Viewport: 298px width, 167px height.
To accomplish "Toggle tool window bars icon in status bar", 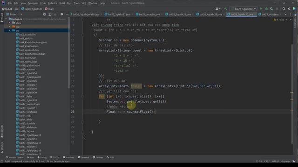I will (2, 161).
